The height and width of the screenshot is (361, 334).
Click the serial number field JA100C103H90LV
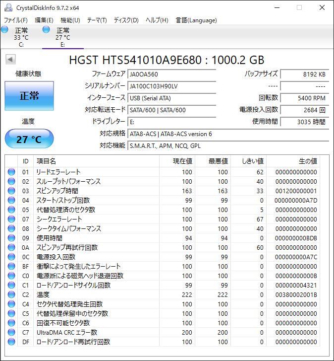[x=171, y=86]
